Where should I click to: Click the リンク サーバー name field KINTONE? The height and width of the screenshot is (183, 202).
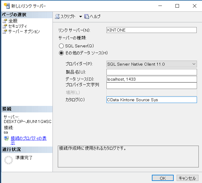click(x=152, y=30)
